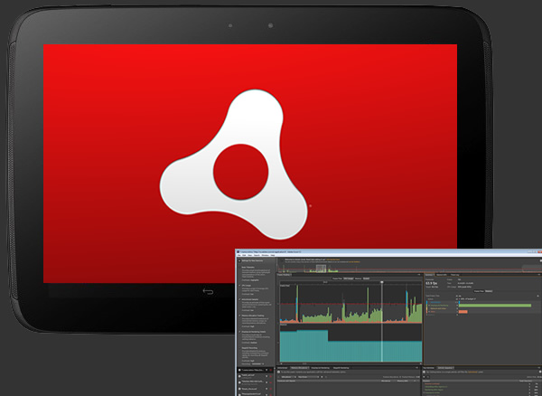Open the timeline panel options menu icon

click(x=419, y=275)
